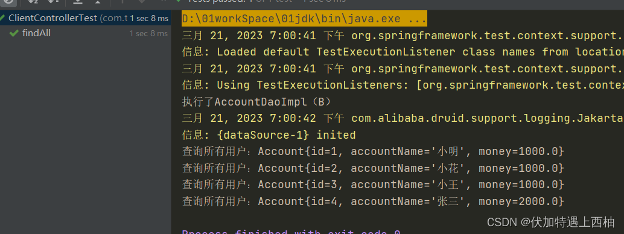Click the 执行了AccountDaoImpl（B） output line

point(256,102)
